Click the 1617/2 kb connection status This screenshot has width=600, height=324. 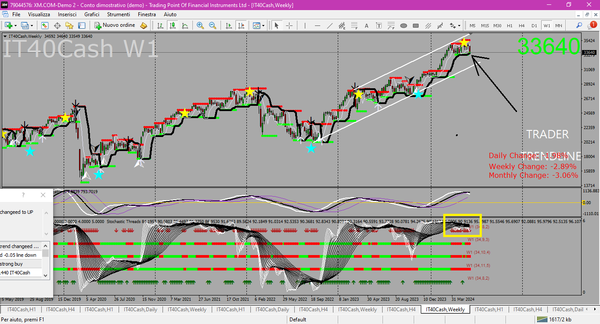[555, 320]
